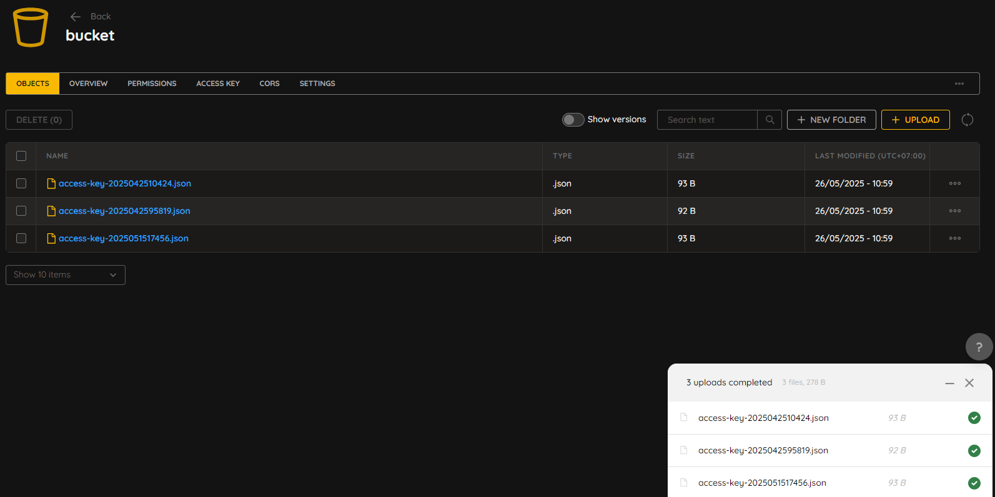Click file icon beside access-key-2025051517456.json in uploads
The height and width of the screenshot is (497, 995).
coord(683,482)
